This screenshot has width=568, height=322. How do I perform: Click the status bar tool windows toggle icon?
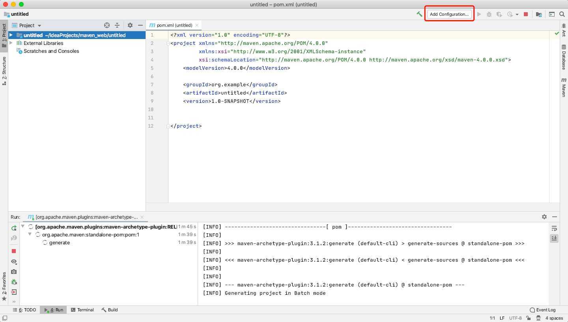(x=4, y=318)
